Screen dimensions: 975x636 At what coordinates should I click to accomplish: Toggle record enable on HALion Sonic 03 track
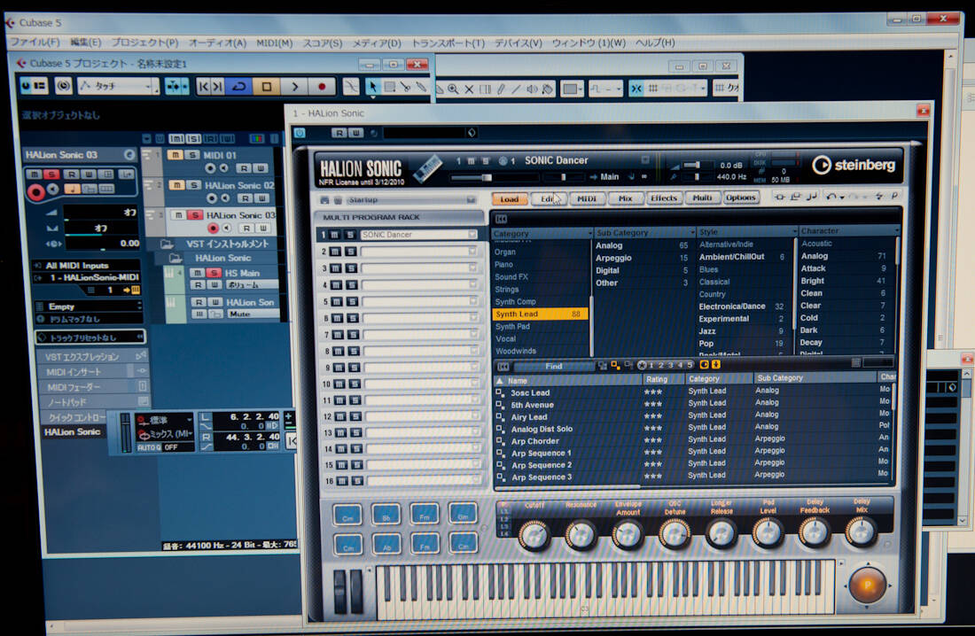[x=213, y=229]
